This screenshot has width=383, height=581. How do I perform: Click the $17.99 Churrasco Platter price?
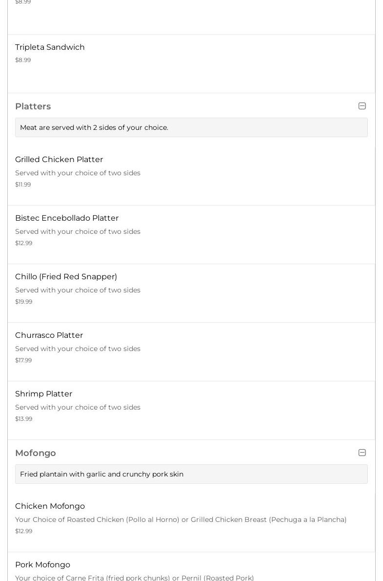23,360
